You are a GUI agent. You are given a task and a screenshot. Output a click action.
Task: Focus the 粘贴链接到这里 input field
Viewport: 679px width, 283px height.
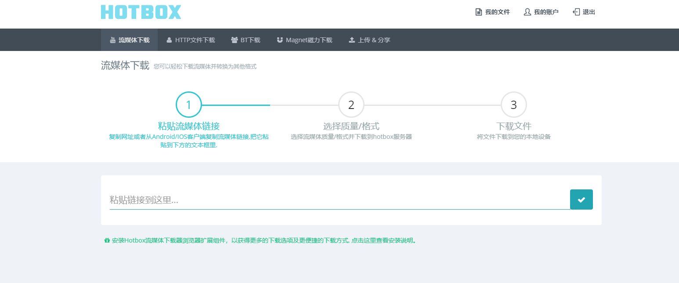point(339,200)
